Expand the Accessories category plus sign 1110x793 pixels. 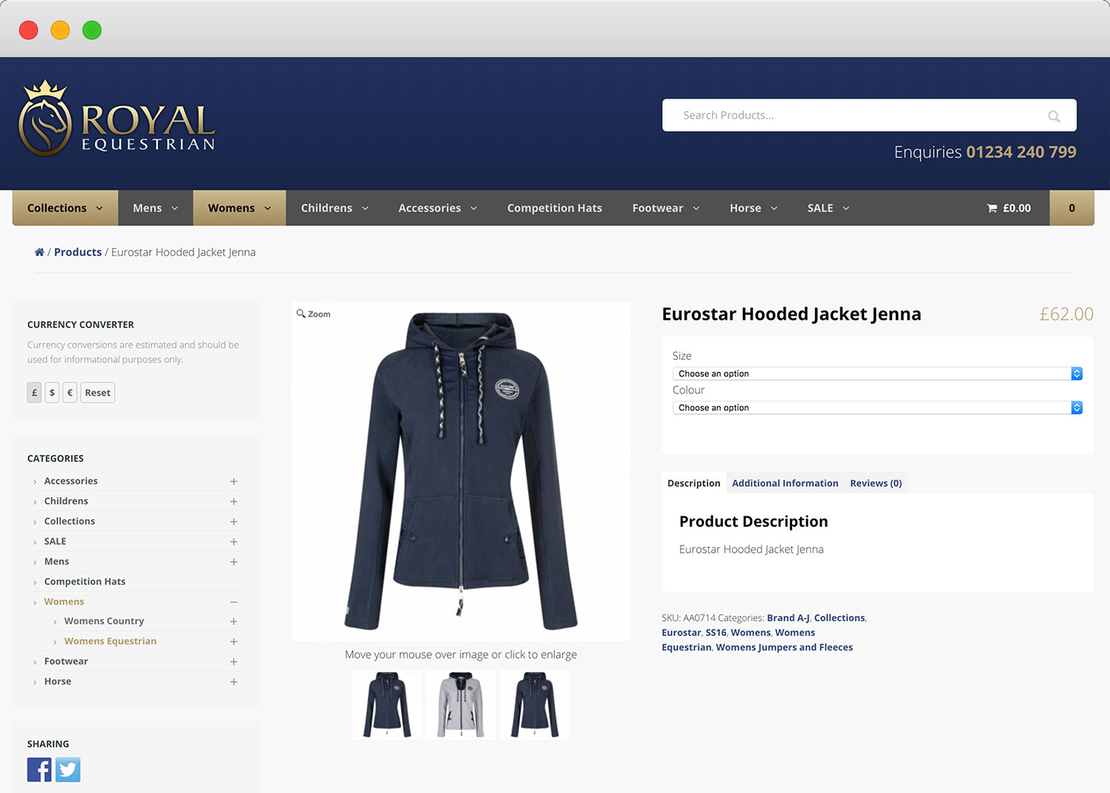point(234,481)
